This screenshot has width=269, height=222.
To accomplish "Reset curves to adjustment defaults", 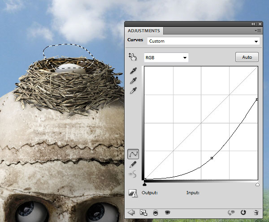I will 243,213.
